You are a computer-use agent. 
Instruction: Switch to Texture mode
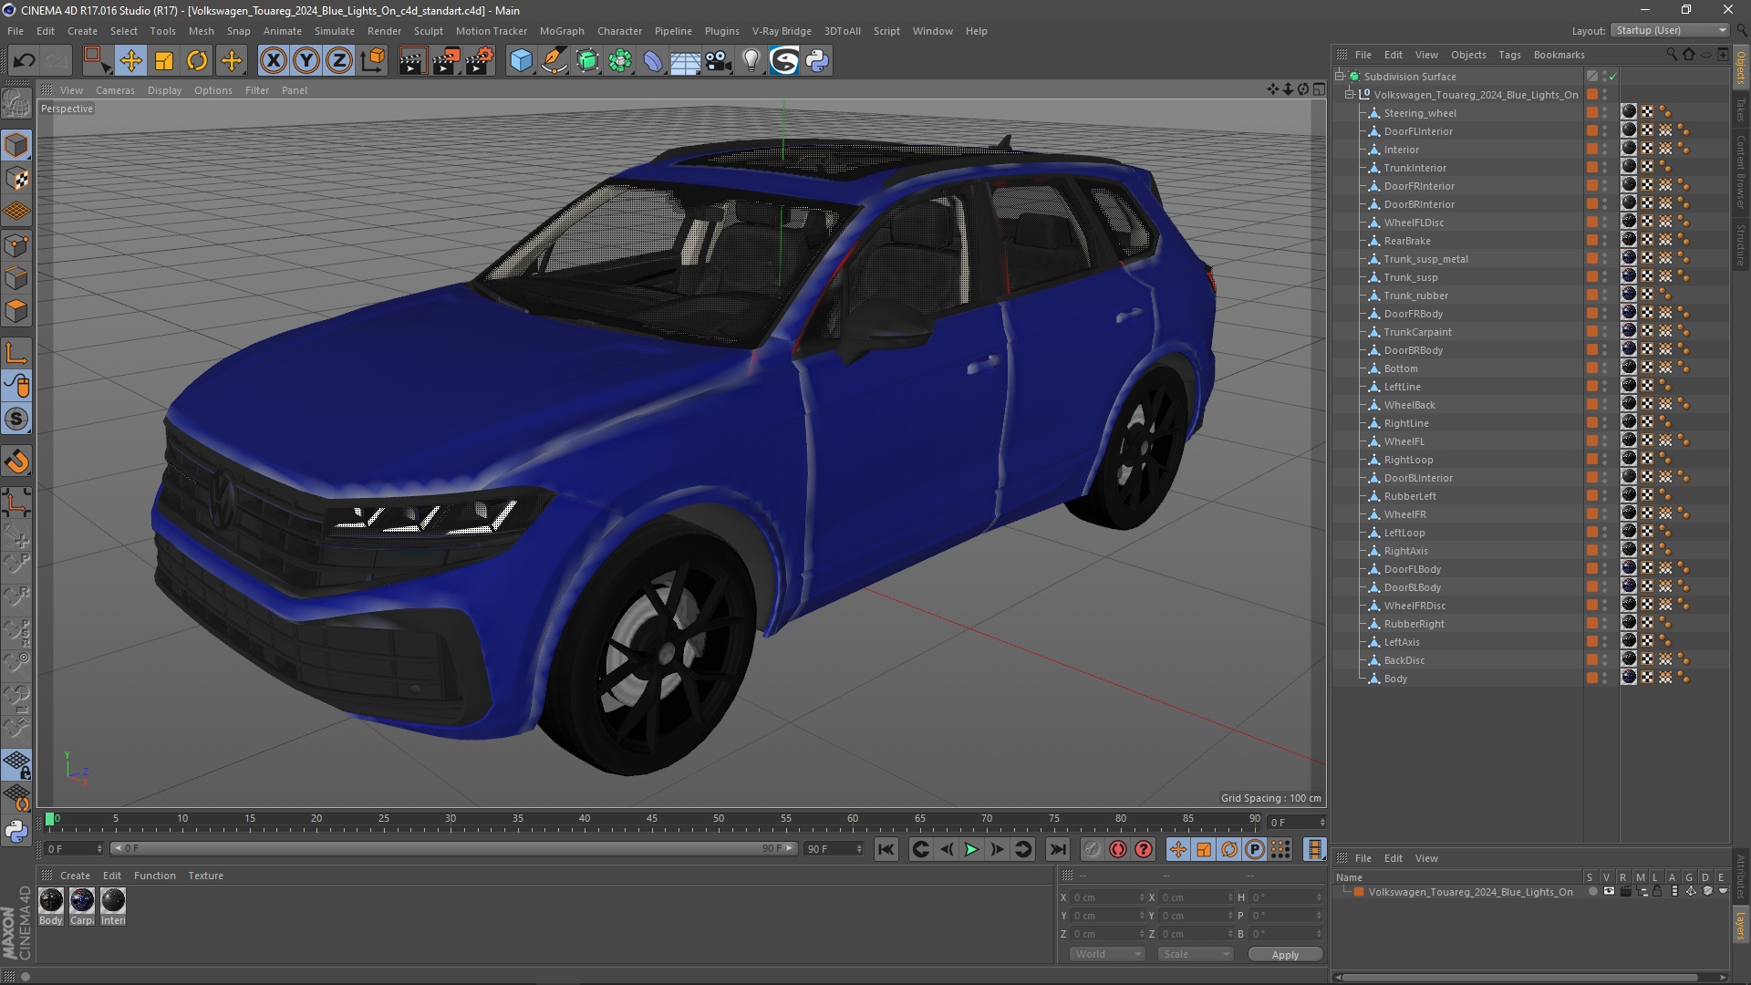[x=16, y=179]
